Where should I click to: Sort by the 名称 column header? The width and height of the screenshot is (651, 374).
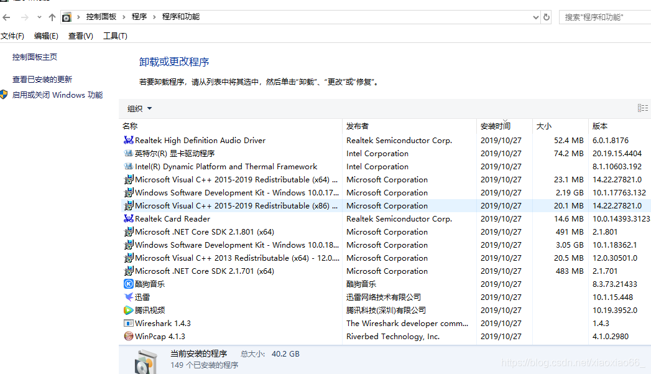coord(130,126)
